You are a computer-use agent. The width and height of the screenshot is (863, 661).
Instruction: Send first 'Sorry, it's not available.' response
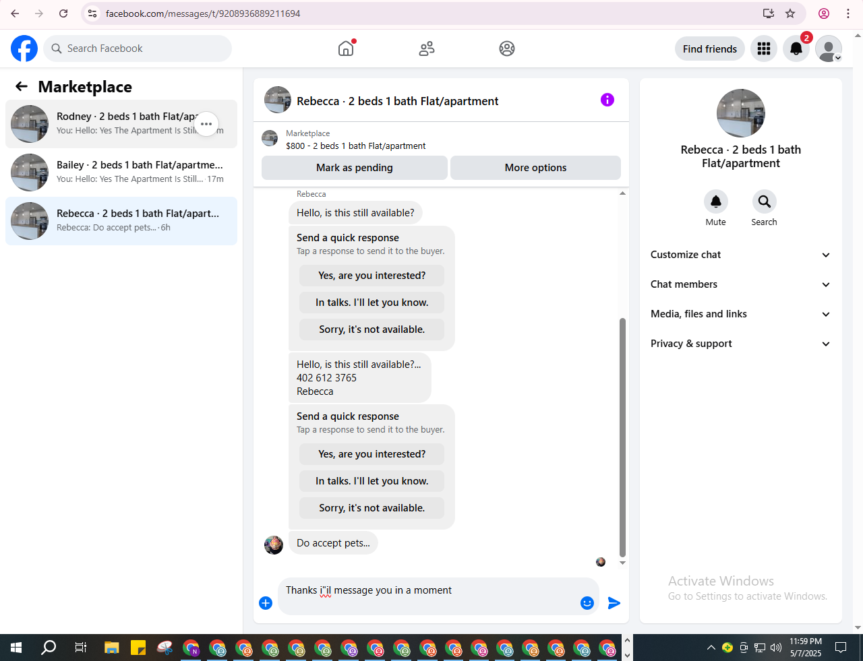point(371,329)
